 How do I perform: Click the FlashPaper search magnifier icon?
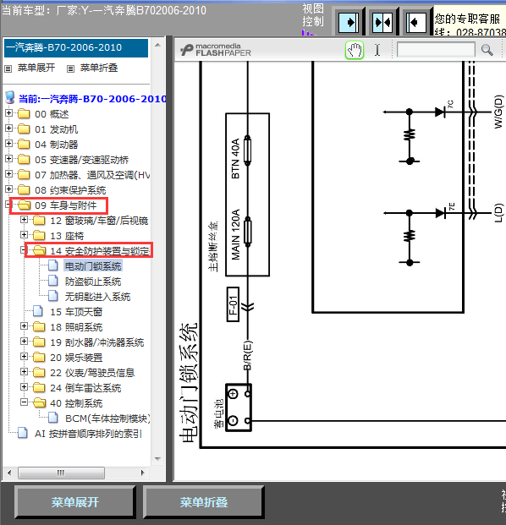[487, 50]
